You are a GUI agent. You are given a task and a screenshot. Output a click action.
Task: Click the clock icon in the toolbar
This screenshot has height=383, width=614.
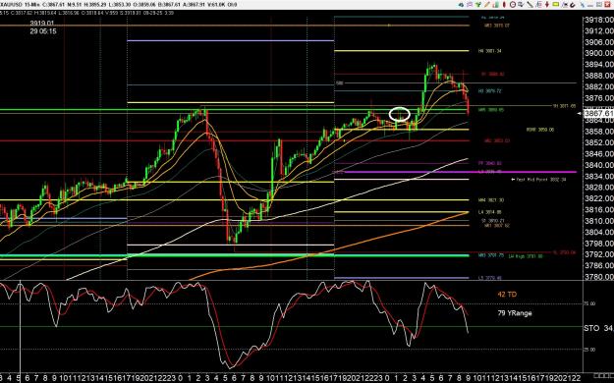[x=513, y=5]
